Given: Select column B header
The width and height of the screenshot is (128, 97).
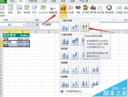Looking at the screenshot, I should pos(23,32).
